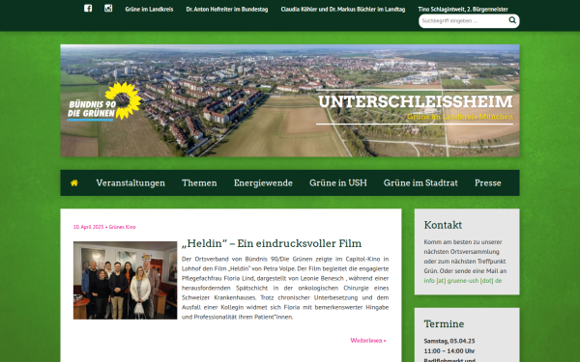Click the search magnifier icon

(512, 20)
